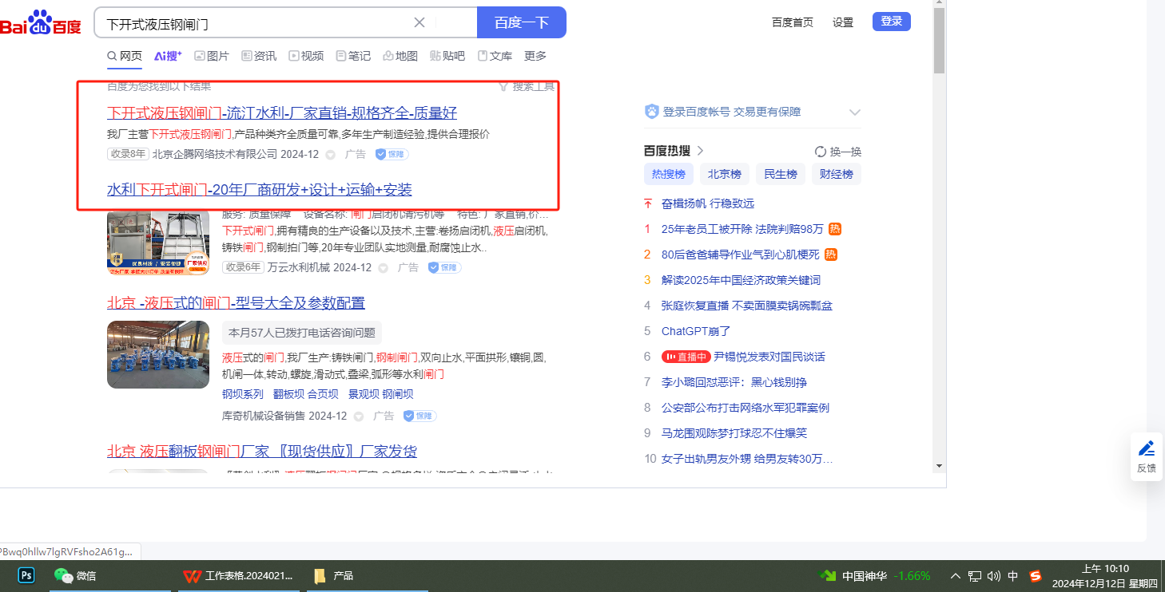Screen dimensions: 1165x592
Task: Clear the search box with the X icon
Action: 419,22
